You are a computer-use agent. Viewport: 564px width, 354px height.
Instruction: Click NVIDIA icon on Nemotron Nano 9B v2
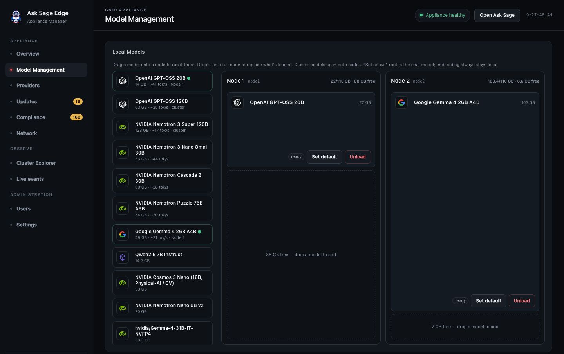pyautogui.click(x=123, y=308)
